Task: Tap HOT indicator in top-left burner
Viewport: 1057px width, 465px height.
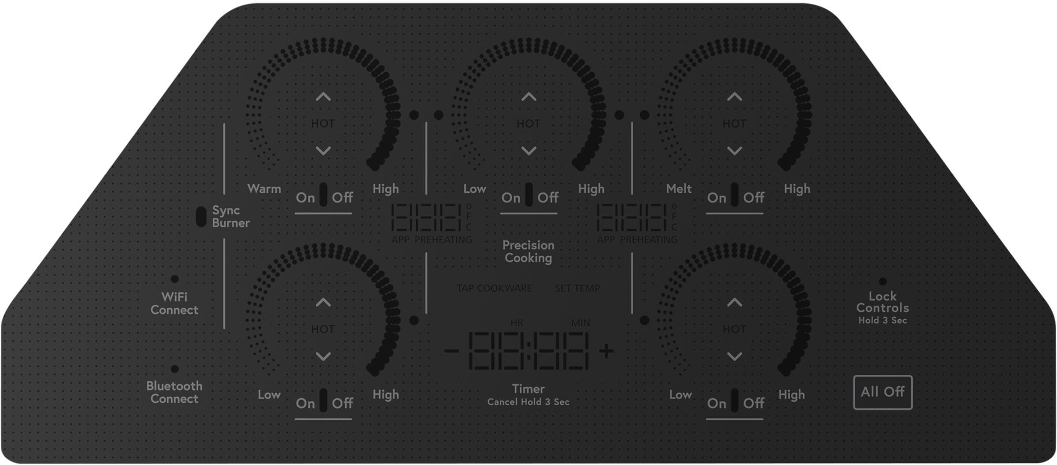Action: pyautogui.click(x=323, y=124)
